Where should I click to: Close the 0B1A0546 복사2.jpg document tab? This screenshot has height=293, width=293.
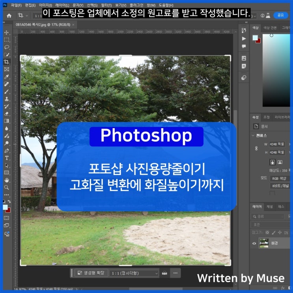tap(73, 25)
